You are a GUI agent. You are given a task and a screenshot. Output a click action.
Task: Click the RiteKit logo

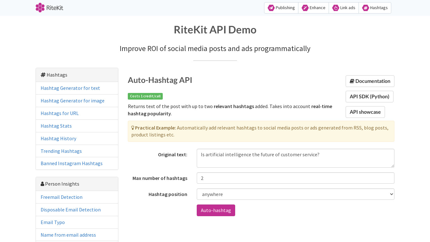click(x=49, y=8)
